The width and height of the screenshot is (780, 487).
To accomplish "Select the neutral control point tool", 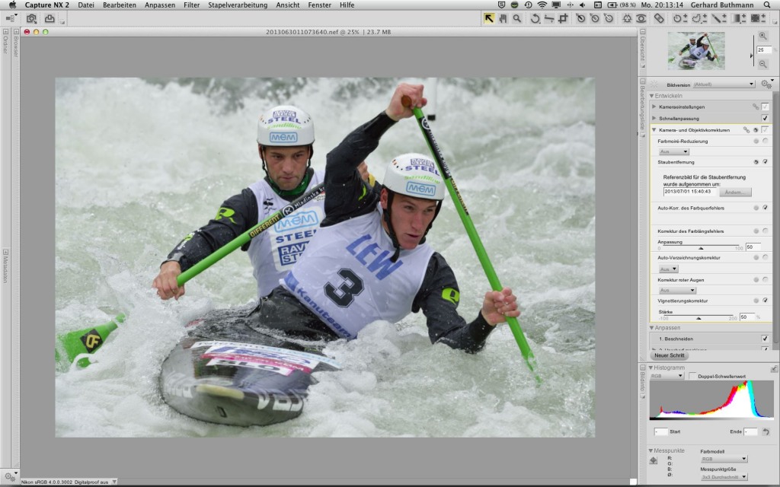I will [594, 18].
